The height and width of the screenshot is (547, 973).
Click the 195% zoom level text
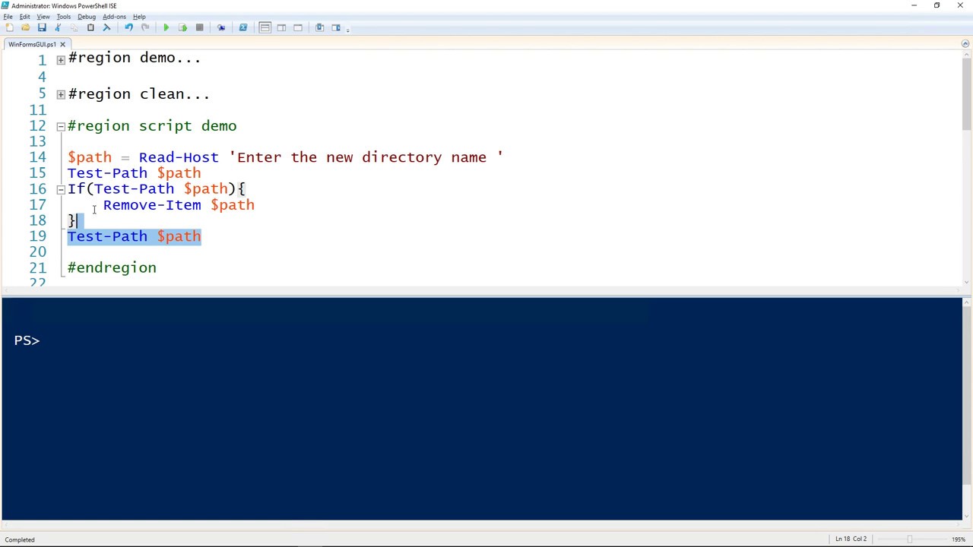[959, 539]
